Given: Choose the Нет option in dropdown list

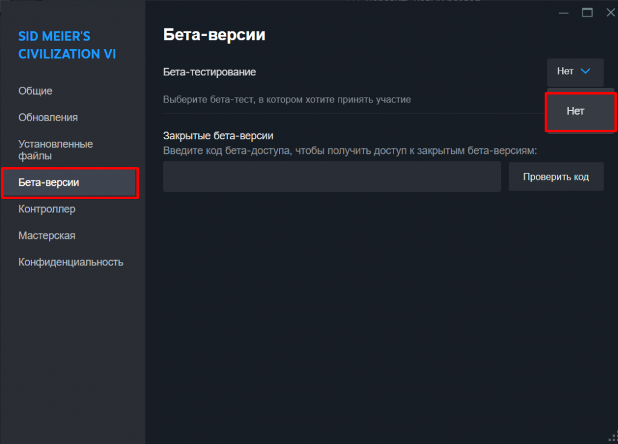Looking at the screenshot, I should point(580,112).
